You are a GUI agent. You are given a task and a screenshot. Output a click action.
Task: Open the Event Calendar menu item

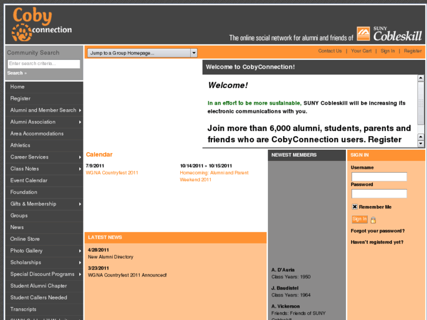pyautogui.click(x=44, y=181)
